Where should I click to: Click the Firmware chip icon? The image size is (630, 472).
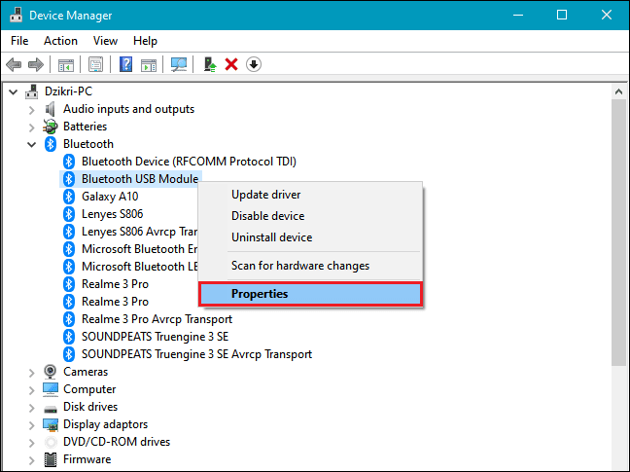click(x=51, y=459)
